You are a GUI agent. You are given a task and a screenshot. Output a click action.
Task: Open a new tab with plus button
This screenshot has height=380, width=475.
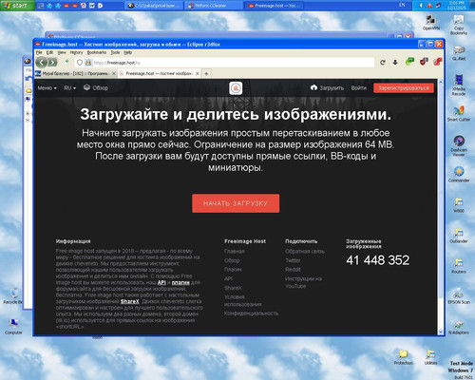pyautogui.click(x=206, y=73)
